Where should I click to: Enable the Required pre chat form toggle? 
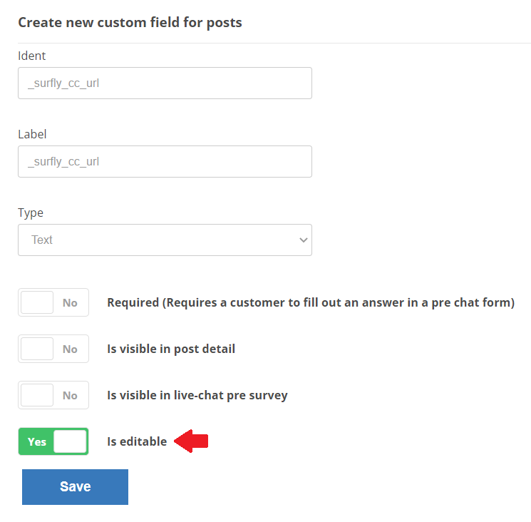point(53,302)
